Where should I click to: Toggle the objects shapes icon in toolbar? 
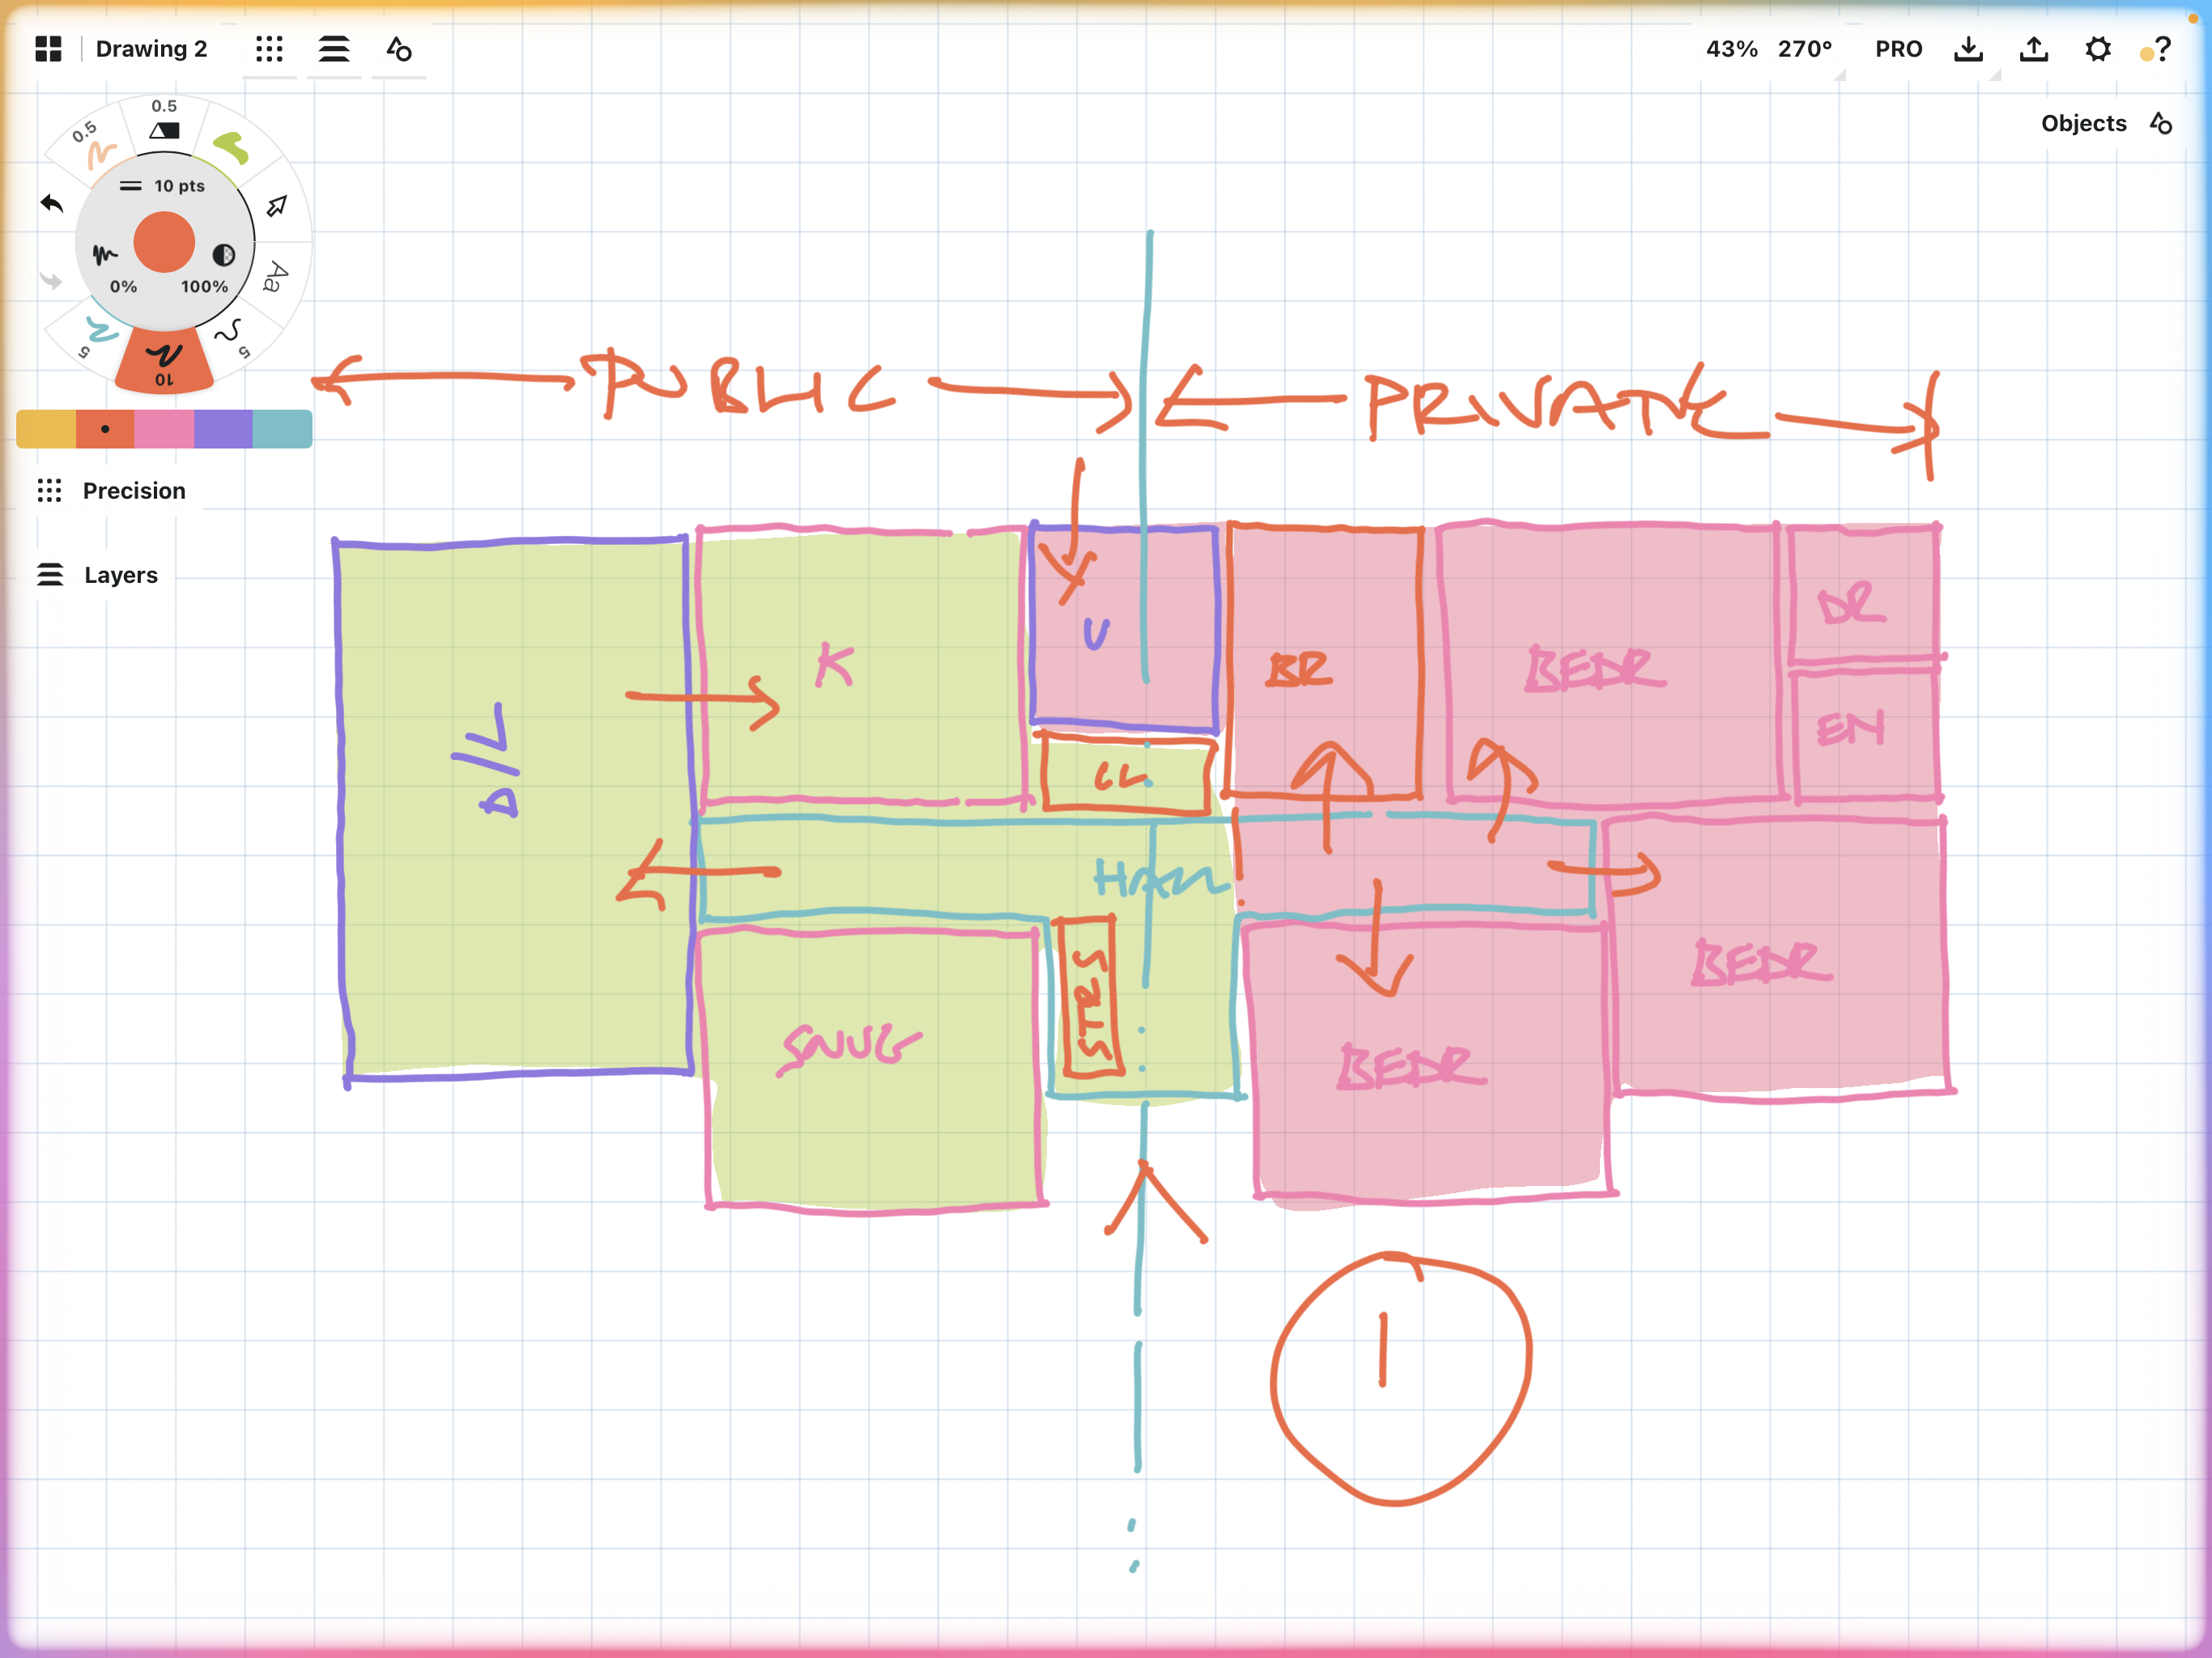(399, 49)
